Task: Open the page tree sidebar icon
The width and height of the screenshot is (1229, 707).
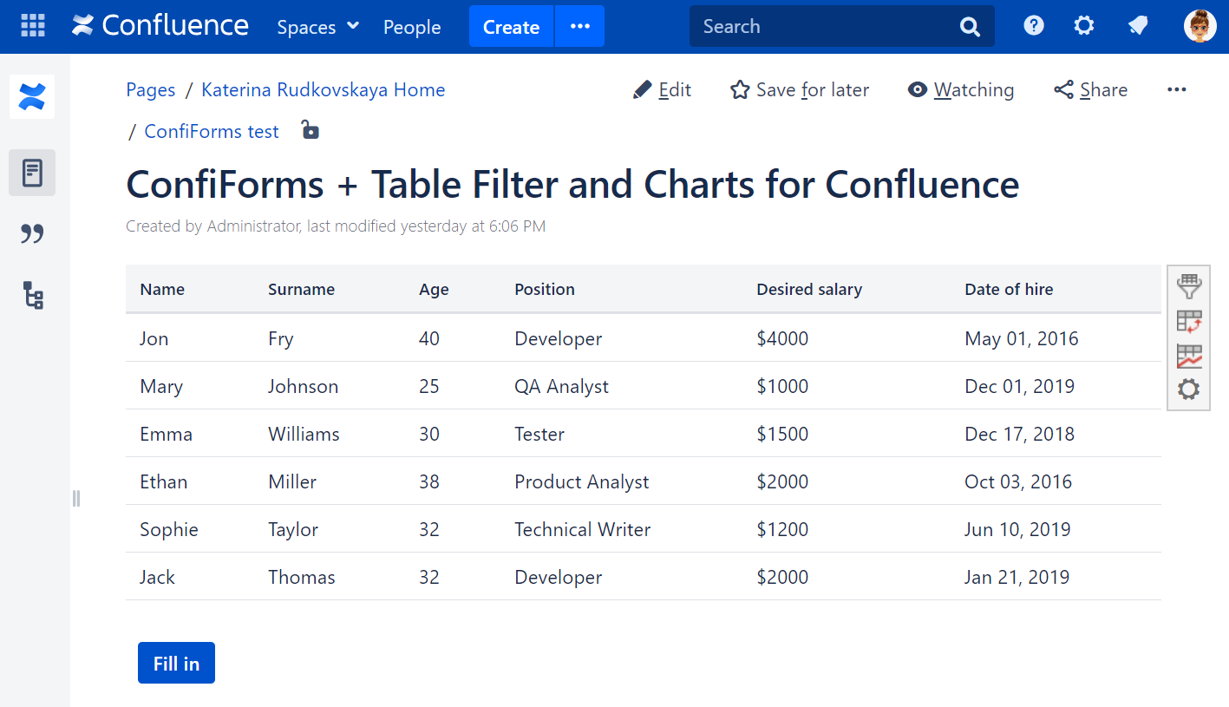Action: click(x=32, y=296)
